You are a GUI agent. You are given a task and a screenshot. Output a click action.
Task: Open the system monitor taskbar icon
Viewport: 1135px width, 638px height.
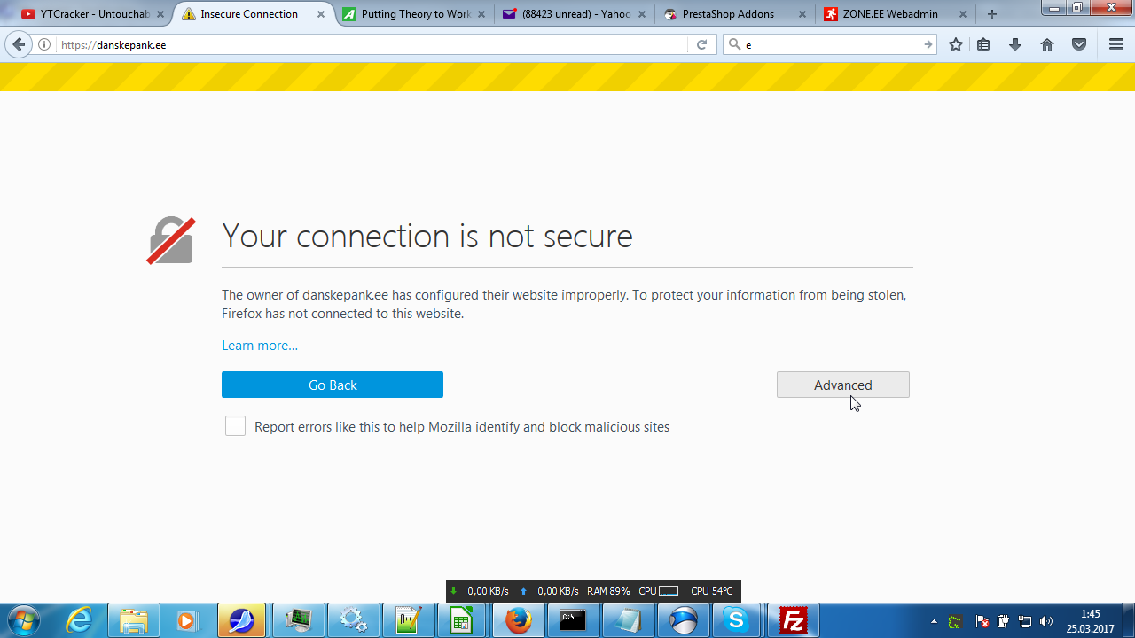(298, 620)
